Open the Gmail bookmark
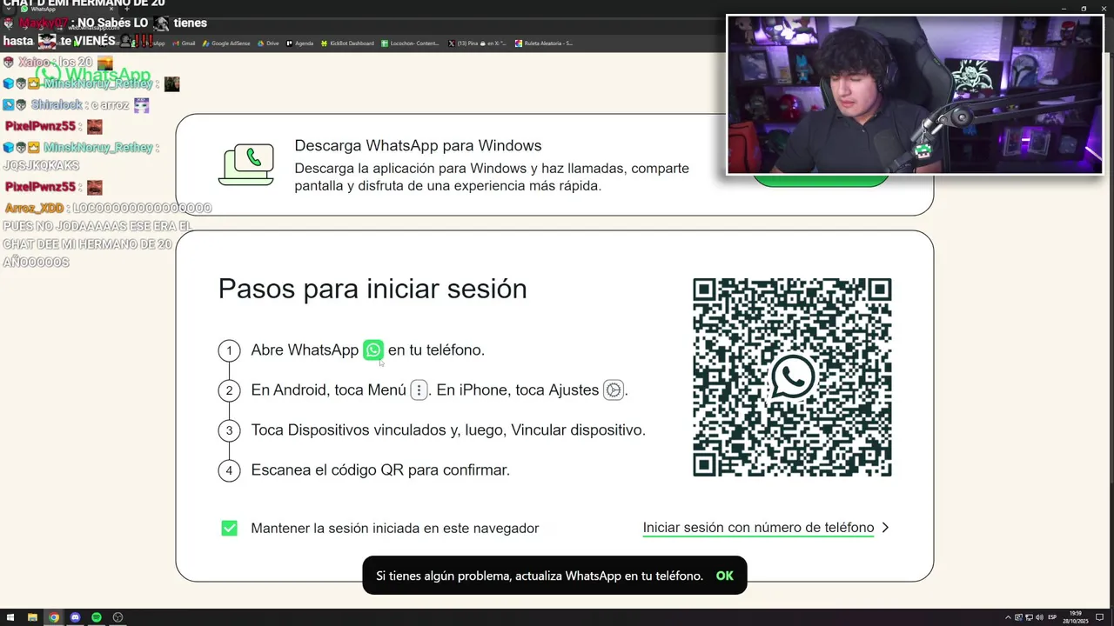 tap(185, 43)
